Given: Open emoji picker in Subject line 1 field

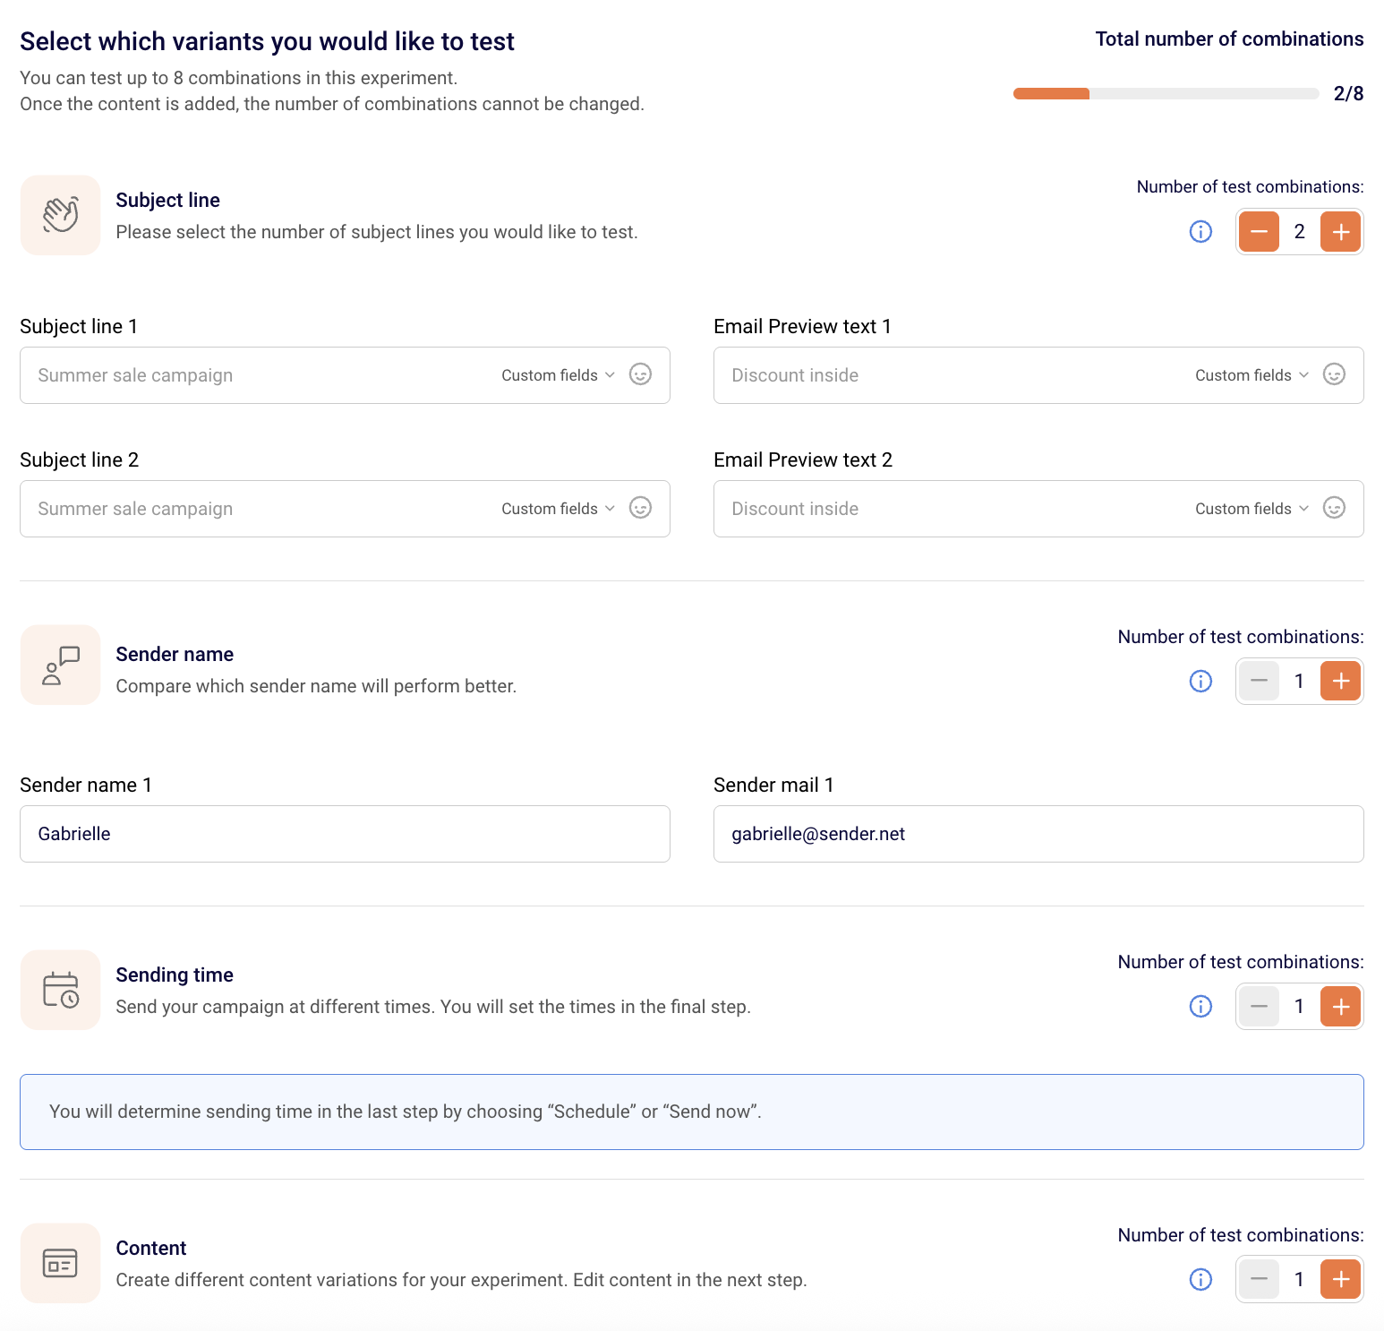Looking at the screenshot, I should pyautogui.click(x=640, y=374).
